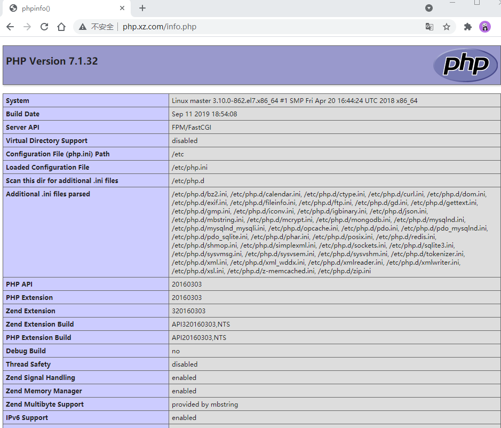Click the API20160303,NTS value
The image size is (501, 428).
(199, 338)
